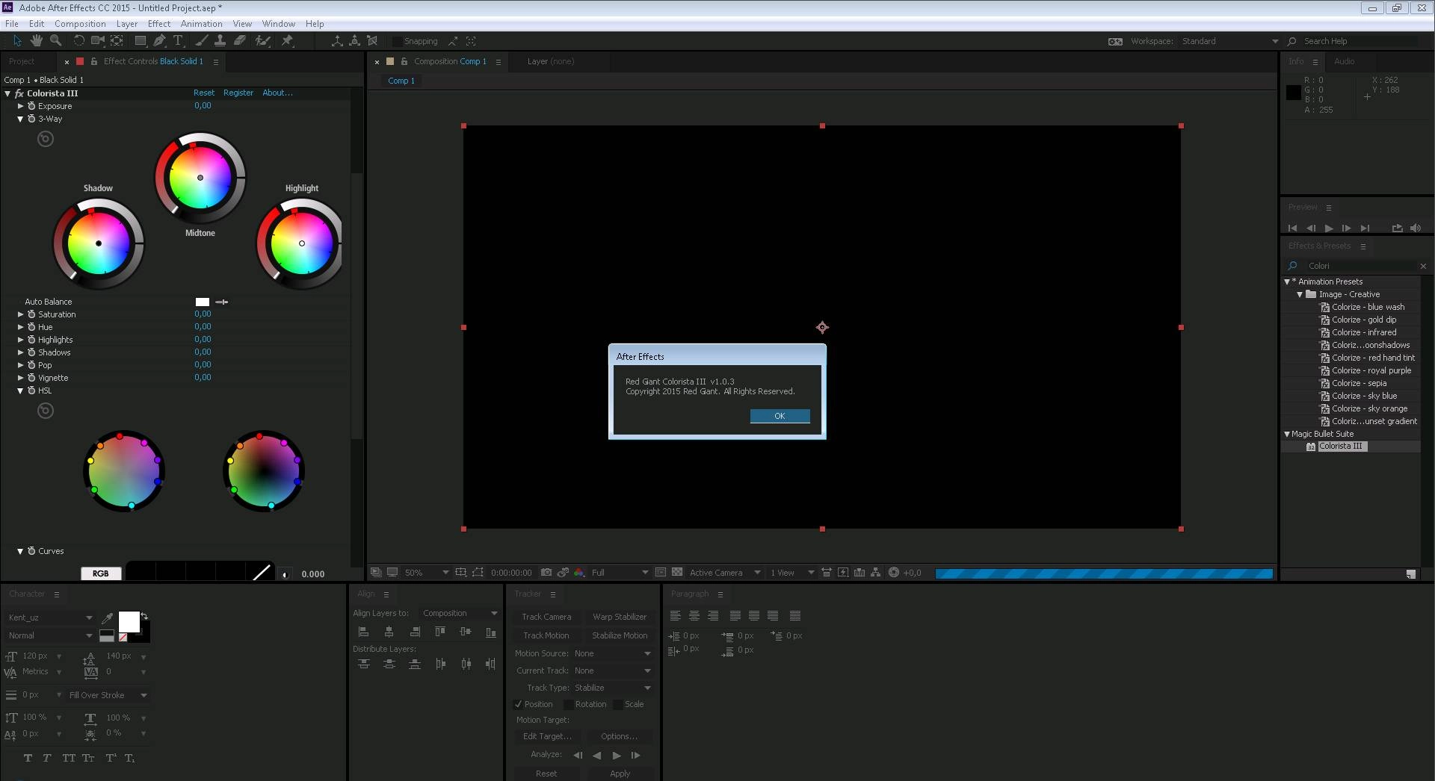
Task: Select the Hand tool
Action: (36, 41)
